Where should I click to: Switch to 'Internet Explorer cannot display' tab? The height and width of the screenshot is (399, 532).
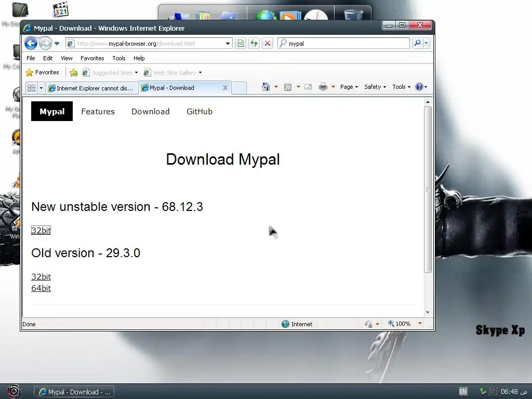click(x=92, y=88)
